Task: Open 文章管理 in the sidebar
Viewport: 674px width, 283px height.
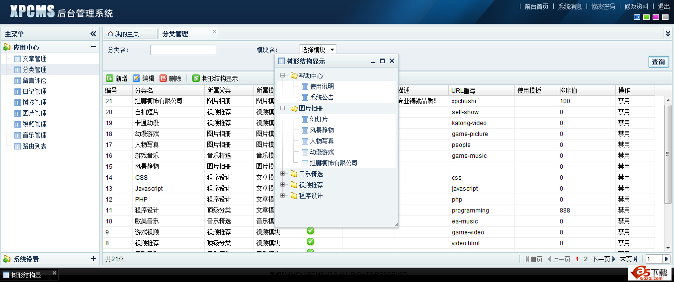Action: 34,59
